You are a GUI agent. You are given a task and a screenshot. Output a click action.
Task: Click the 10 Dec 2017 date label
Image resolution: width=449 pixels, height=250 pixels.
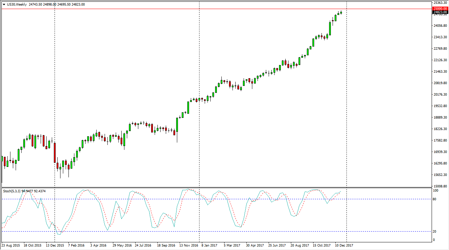point(344,245)
